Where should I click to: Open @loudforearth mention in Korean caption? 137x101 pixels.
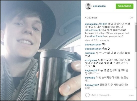tap(93, 30)
